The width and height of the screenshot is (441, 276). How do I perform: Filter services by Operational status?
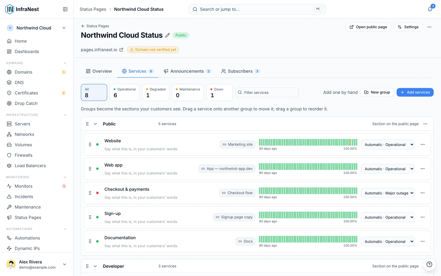(125, 92)
